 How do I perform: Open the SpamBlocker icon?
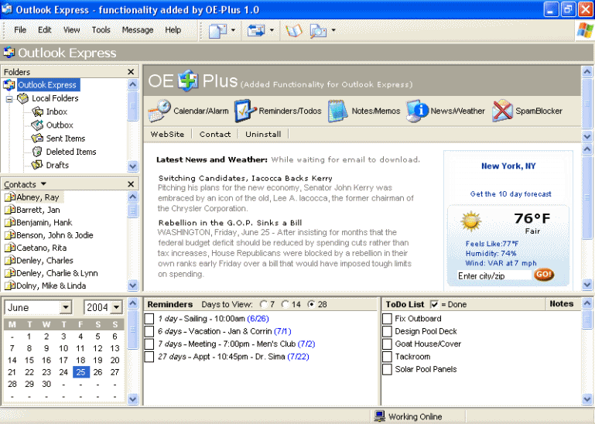(x=502, y=111)
